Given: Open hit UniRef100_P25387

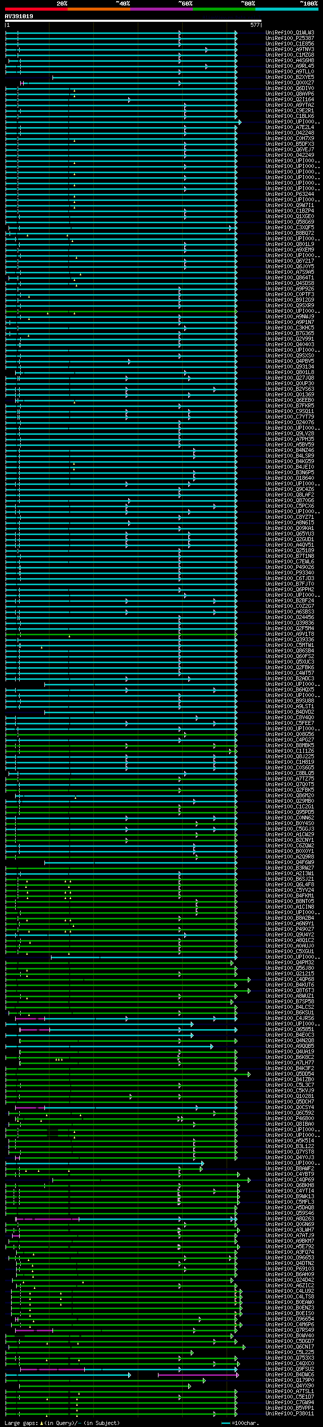Looking at the screenshot, I should coord(290,38).
